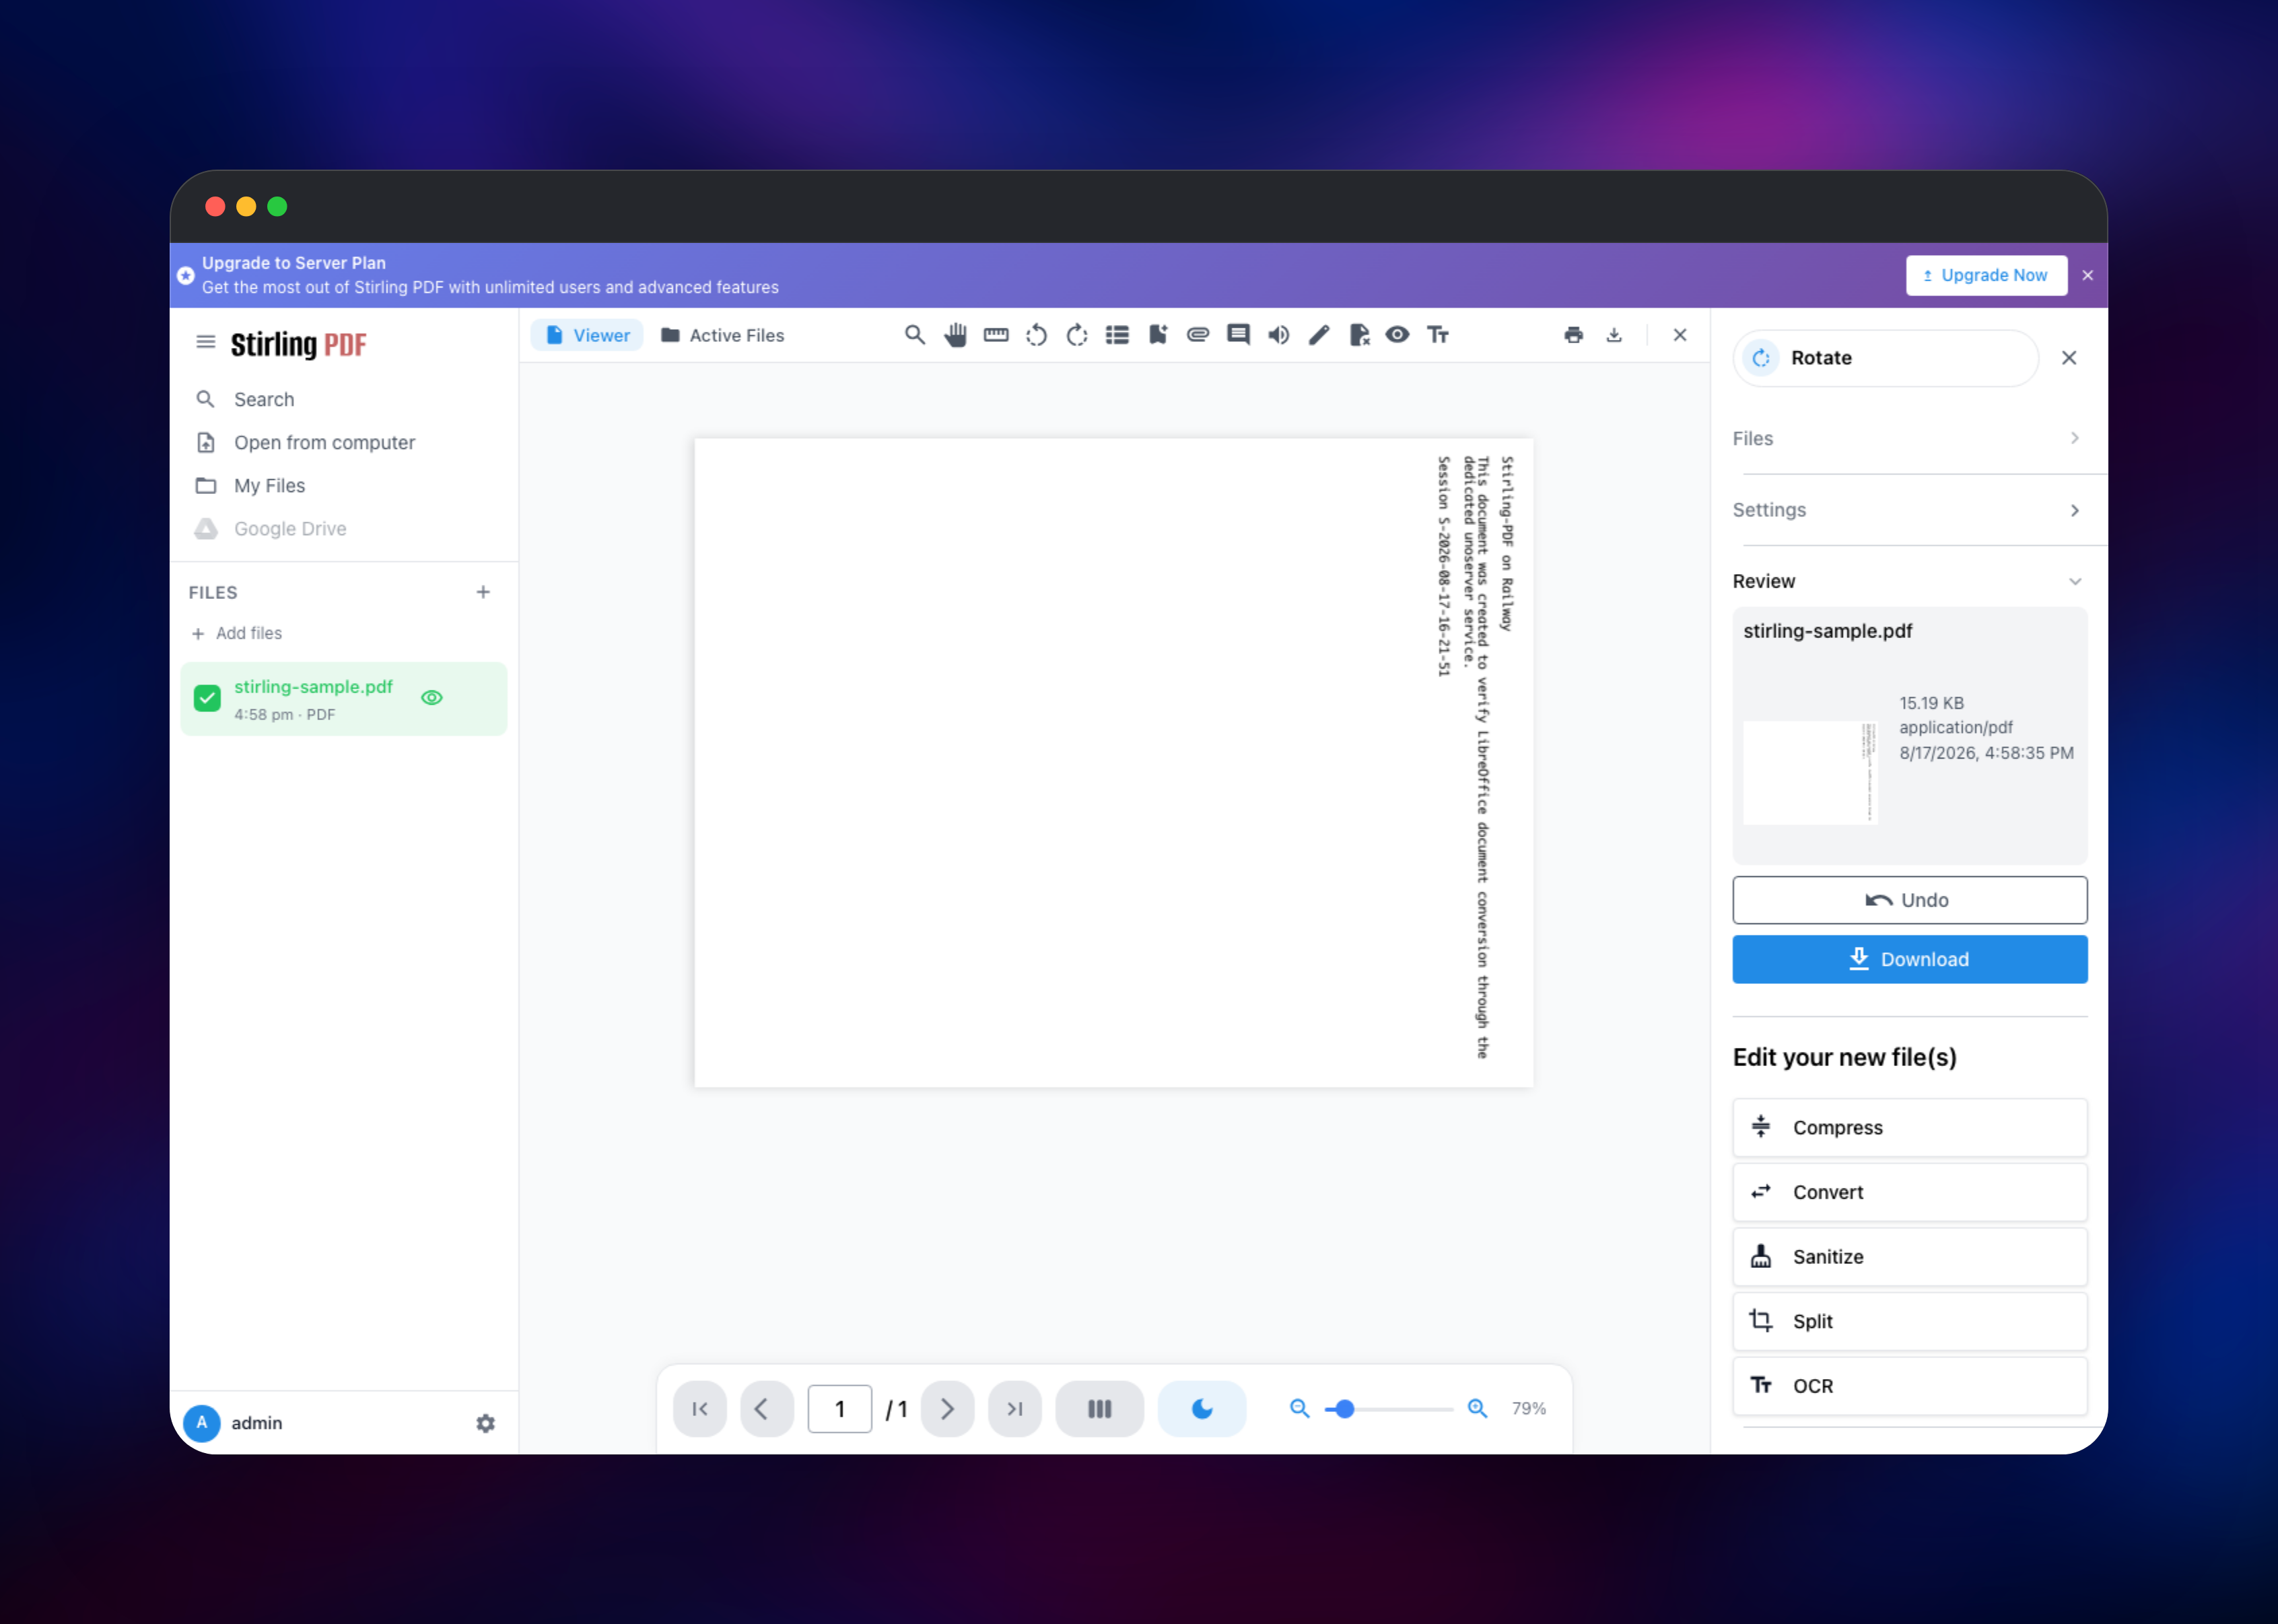The image size is (2278, 1624).
Task: Select stirling-sample.pdf file name in sidebar
Action: tap(313, 687)
